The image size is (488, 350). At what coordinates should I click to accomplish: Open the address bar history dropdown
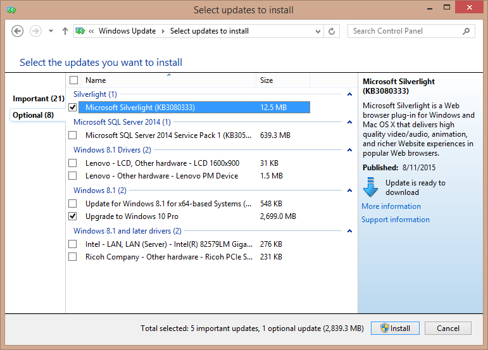pyautogui.click(x=318, y=31)
